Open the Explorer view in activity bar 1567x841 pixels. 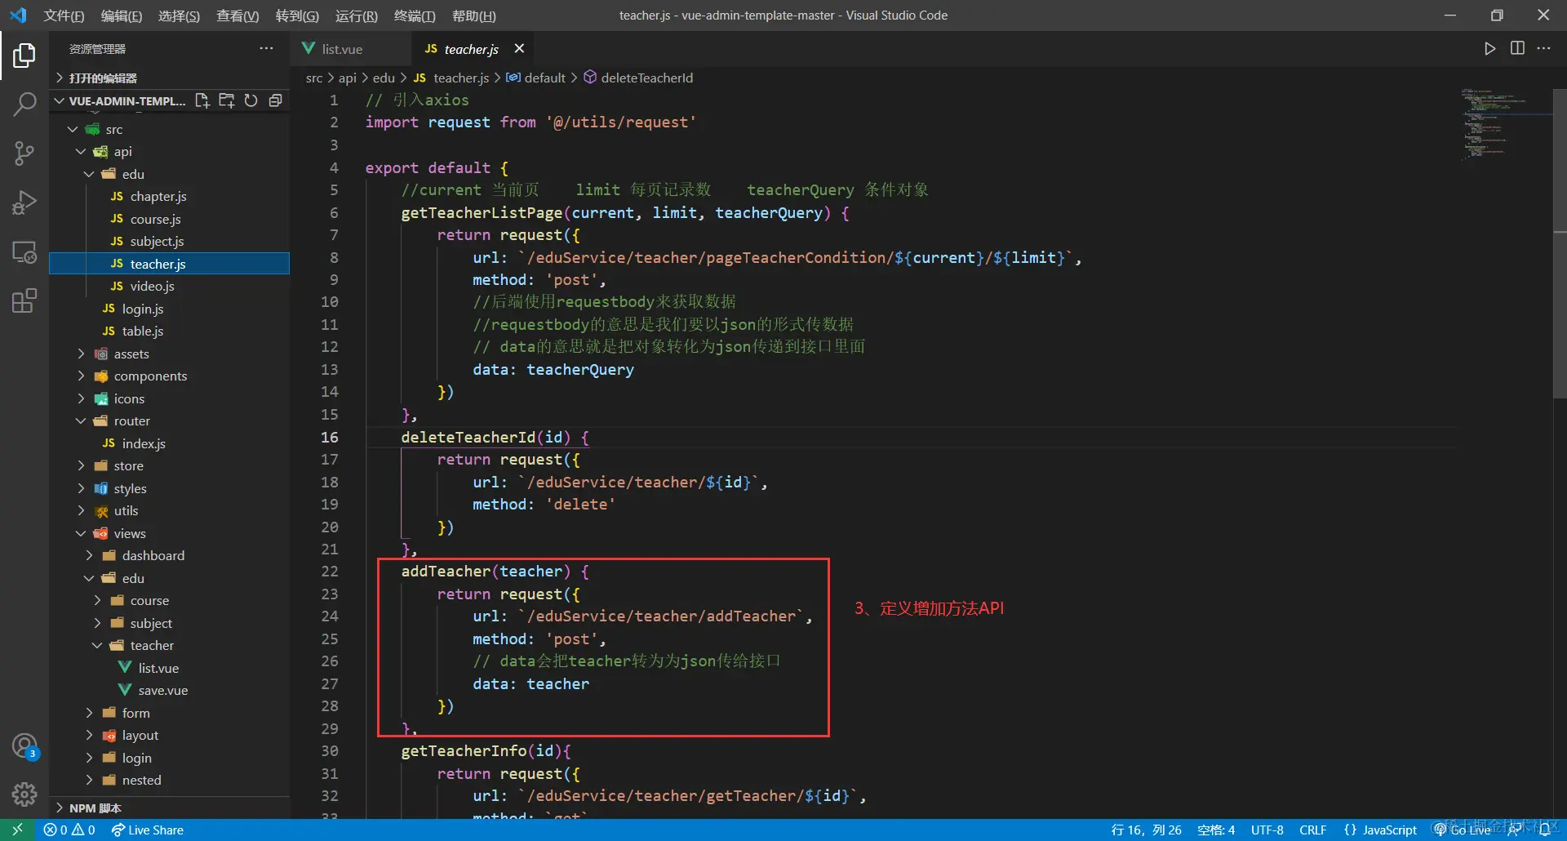click(24, 56)
